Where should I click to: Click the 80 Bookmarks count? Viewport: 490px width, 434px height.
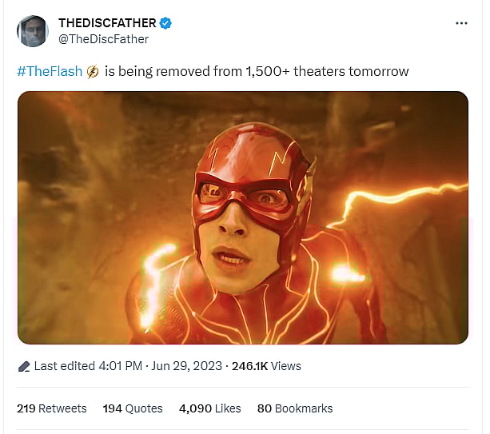(x=294, y=408)
